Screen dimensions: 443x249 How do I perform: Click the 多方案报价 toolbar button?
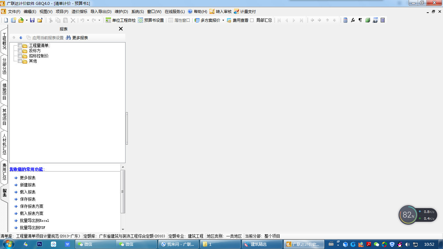[207, 20]
